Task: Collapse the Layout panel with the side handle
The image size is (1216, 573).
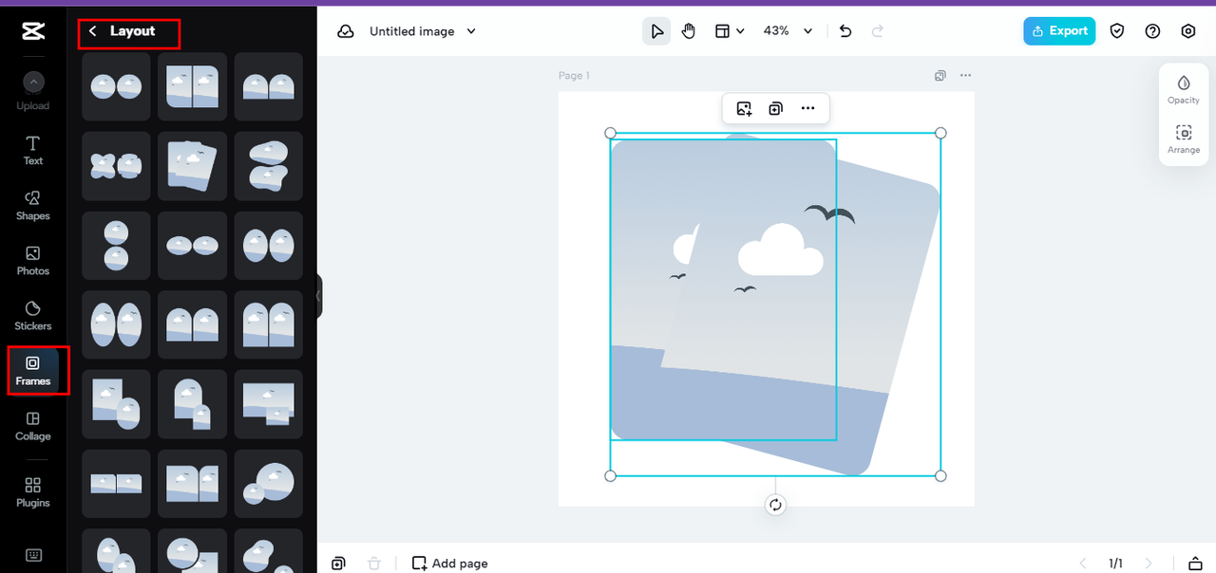Action: pos(319,296)
